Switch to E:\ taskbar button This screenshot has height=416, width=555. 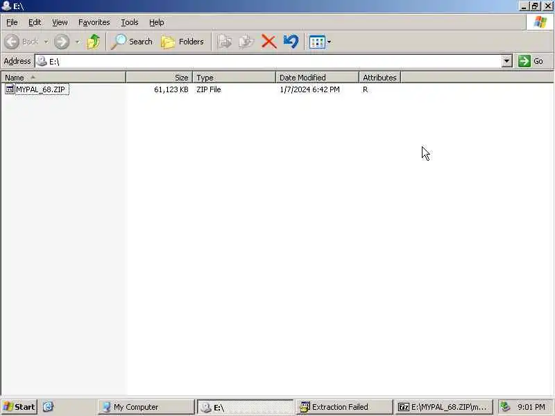click(x=245, y=407)
